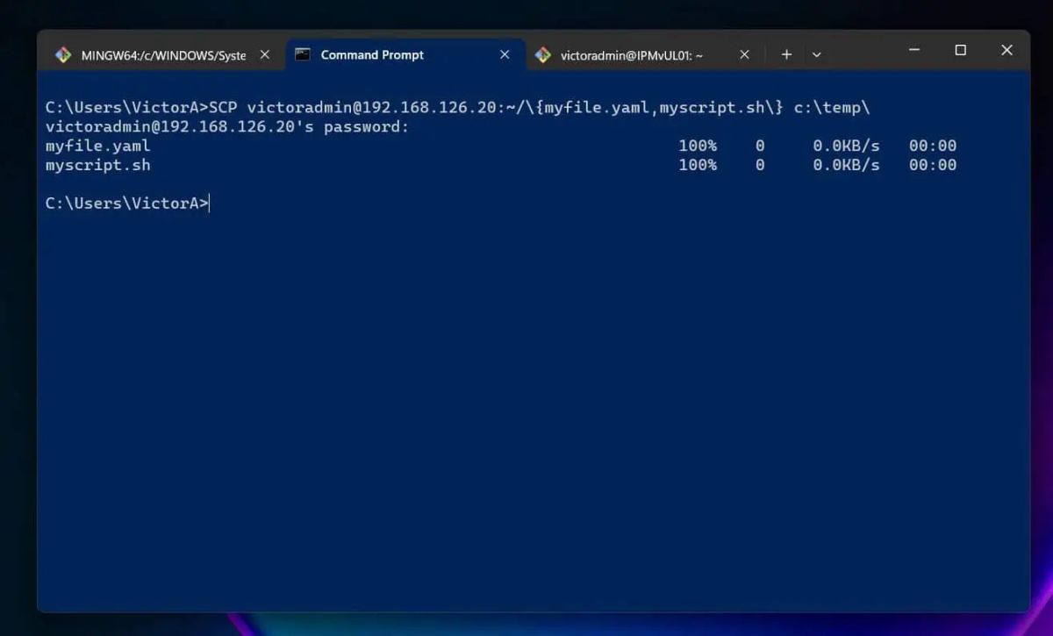
Task: Open the victoradmin@IPMvUL01 tab
Action: click(x=645, y=54)
